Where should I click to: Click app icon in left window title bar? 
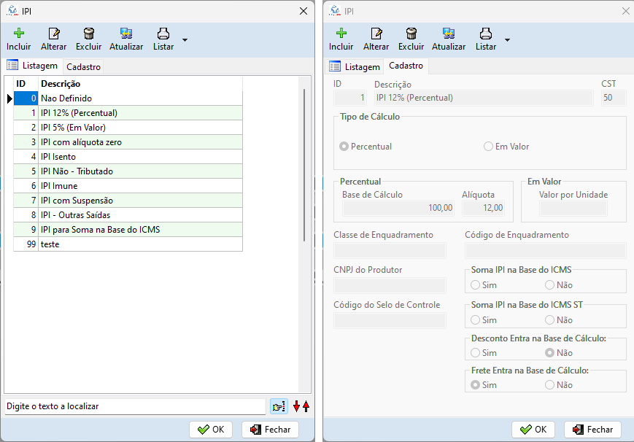click(12, 11)
